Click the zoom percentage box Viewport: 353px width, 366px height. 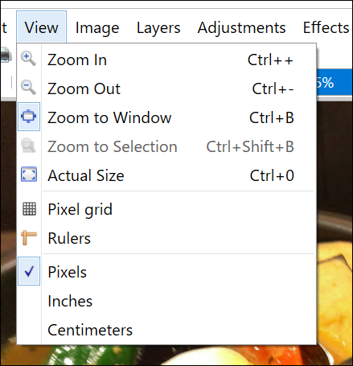(x=335, y=82)
